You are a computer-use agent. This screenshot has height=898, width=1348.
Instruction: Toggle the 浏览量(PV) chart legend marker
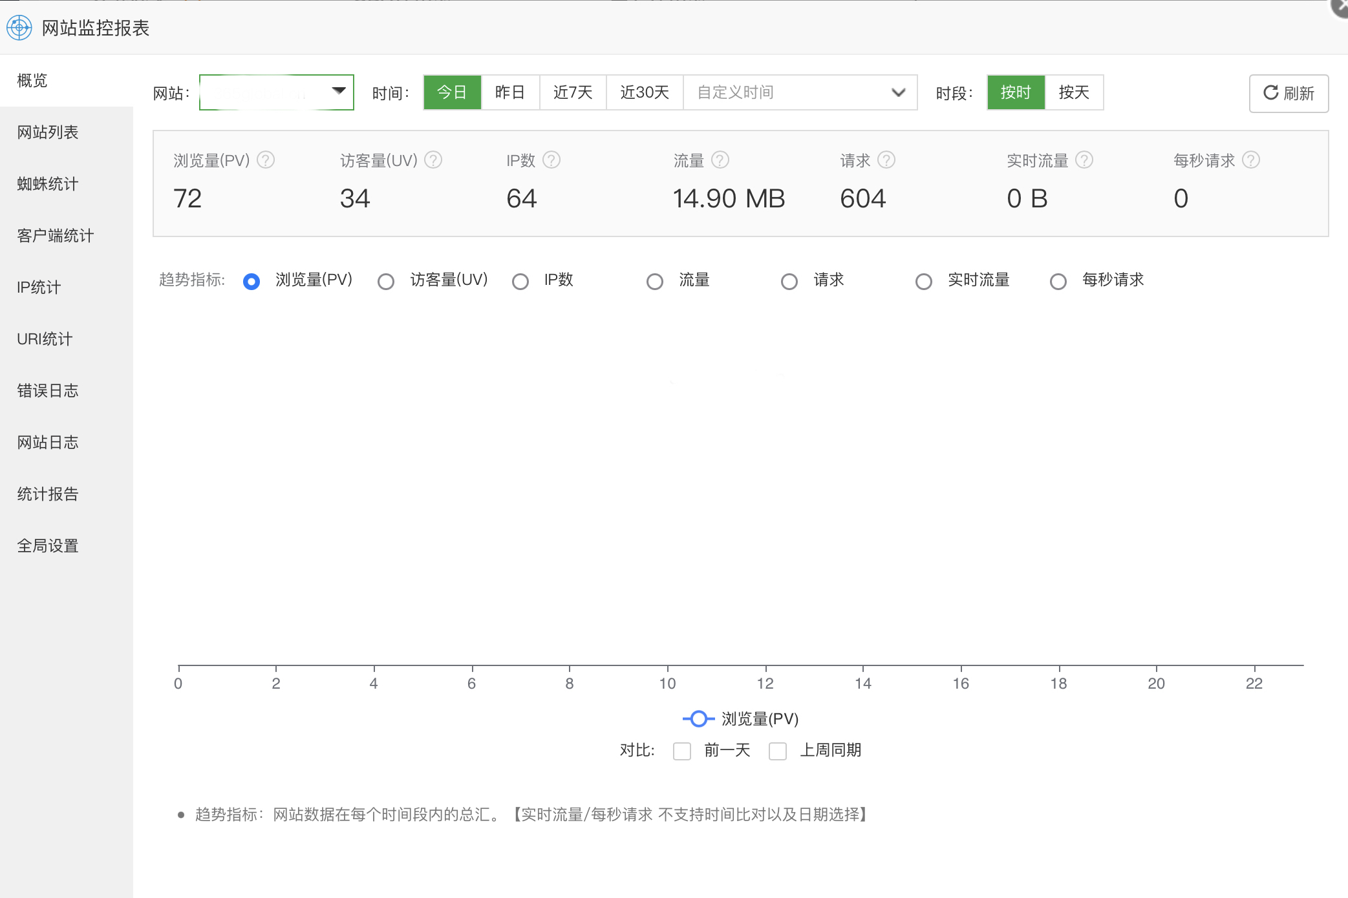point(698,718)
